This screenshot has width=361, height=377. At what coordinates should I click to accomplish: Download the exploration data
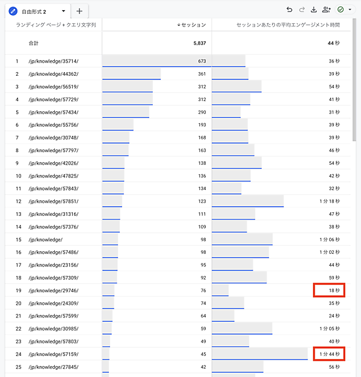[x=313, y=10]
